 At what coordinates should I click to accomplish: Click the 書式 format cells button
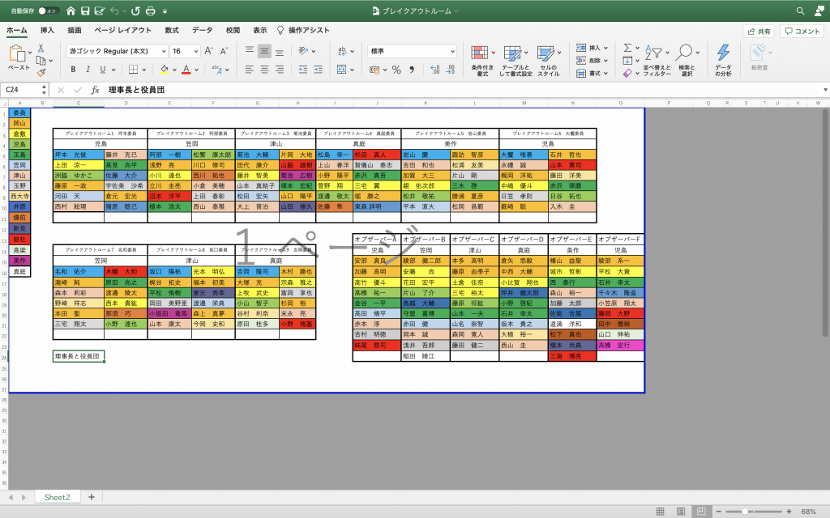[x=592, y=74]
